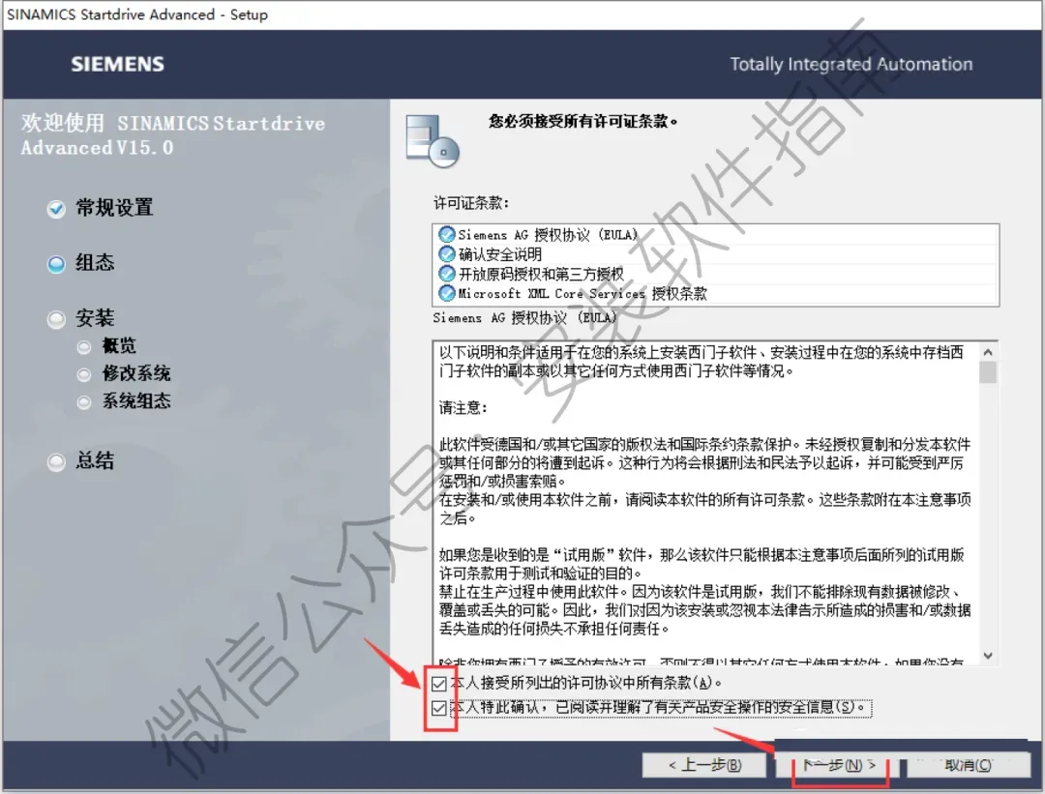Click the grey bullet icon next to 系统组态

84,402
